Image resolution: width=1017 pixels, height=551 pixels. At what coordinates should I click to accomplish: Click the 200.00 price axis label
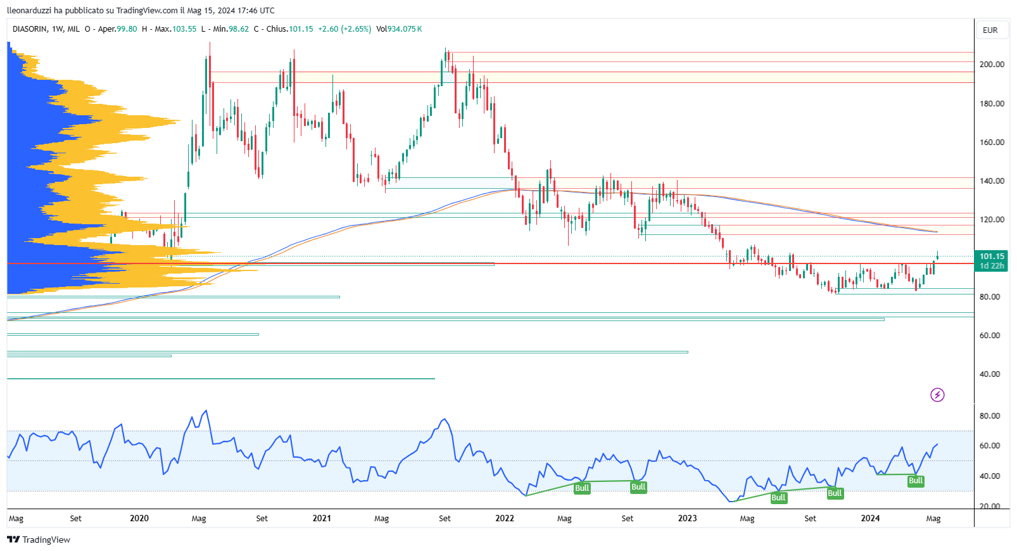pyautogui.click(x=992, y=64)
